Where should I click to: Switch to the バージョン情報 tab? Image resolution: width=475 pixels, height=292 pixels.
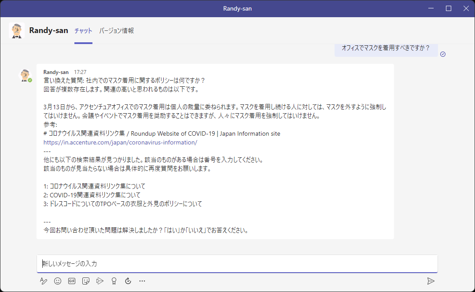117,31
